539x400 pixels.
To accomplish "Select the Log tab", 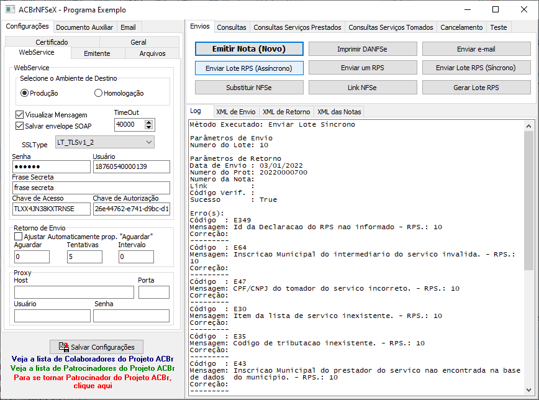I will [200, 111].
